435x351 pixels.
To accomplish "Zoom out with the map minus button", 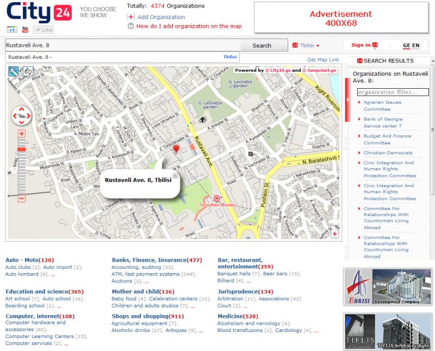I will tap(22, 199).
